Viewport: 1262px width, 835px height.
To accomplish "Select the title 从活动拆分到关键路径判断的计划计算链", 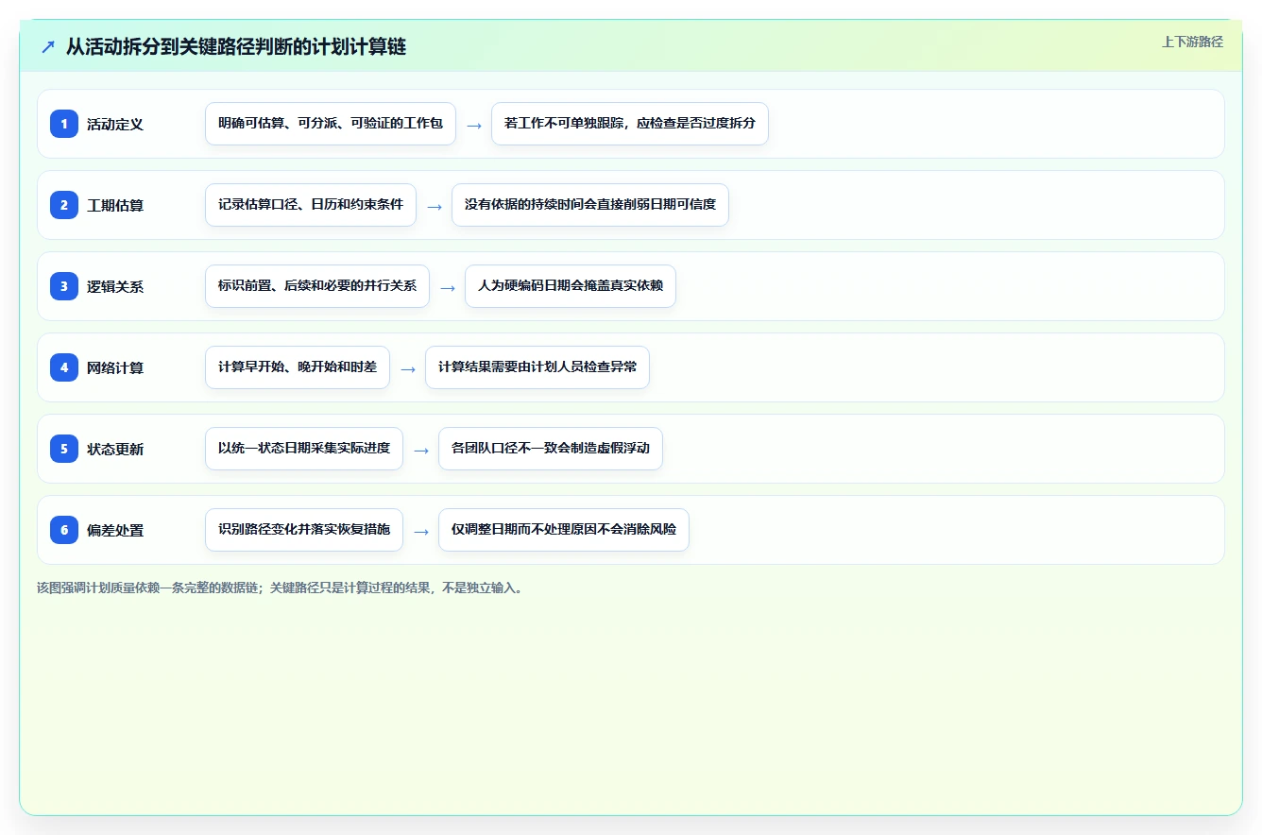I will coord(236,47).
